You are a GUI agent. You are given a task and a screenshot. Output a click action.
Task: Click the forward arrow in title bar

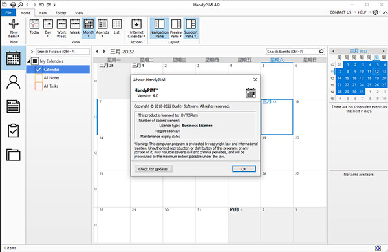tap(34, 5)
